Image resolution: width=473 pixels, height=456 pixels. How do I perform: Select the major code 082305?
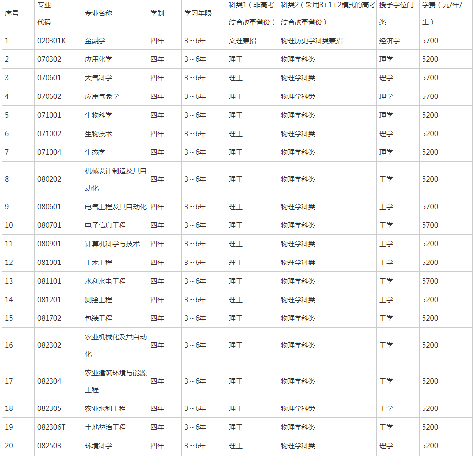pos(49,408)
